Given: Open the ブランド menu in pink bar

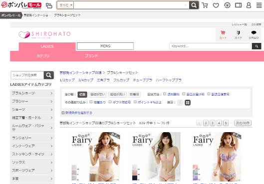Looking at the screenshot, I should (91, 56).
